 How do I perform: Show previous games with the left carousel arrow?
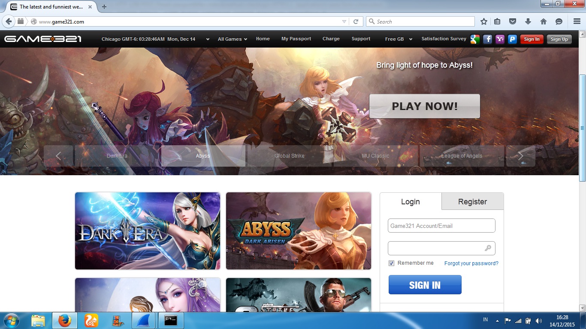coord(58,156)
